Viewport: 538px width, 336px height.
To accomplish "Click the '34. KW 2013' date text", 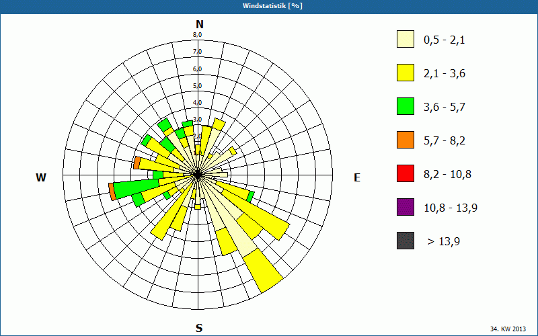I will click(x=508, y=329).
